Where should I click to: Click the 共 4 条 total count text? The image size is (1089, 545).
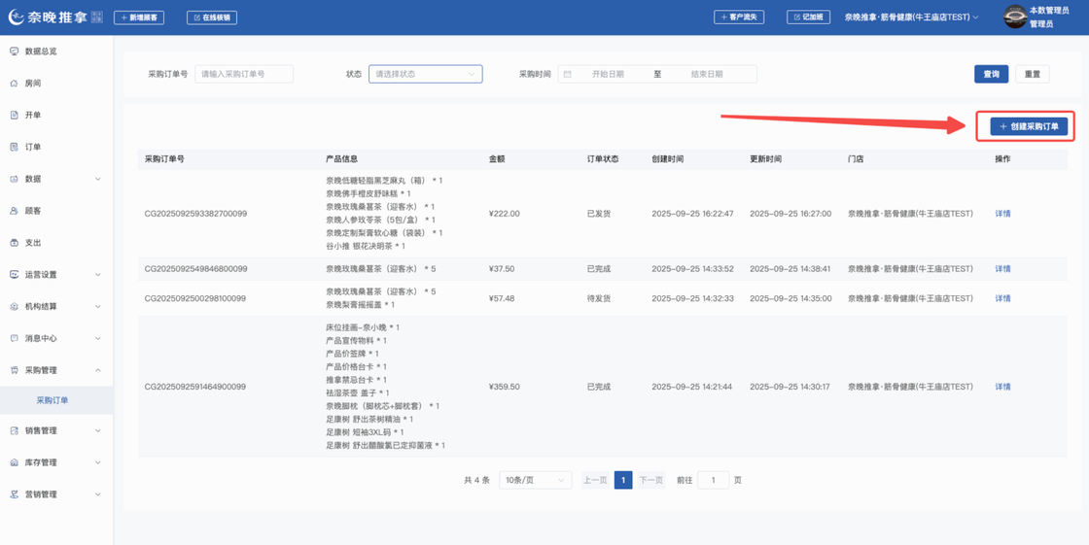point(476,480)
